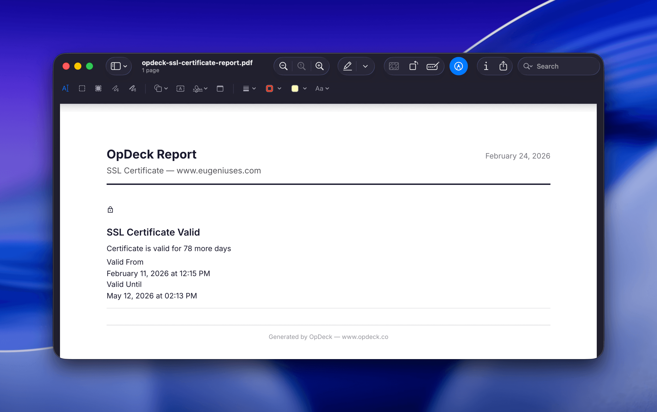The height and width of the screenshot is (412, 657).
Task: Zoom in on the PDF
Action: (320, 66)
